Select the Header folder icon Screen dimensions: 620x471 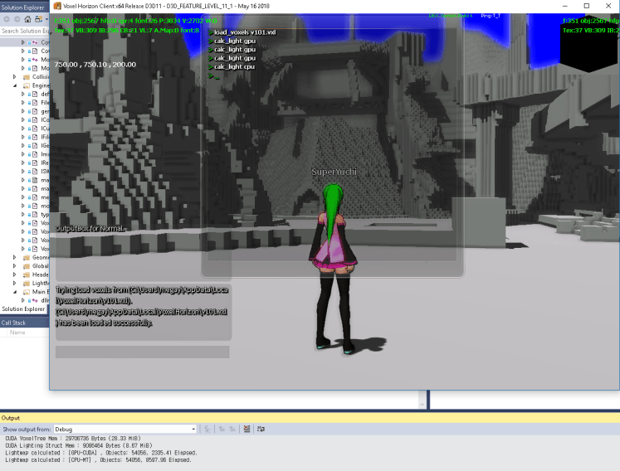pyautogui.click(x=26, y=274)
